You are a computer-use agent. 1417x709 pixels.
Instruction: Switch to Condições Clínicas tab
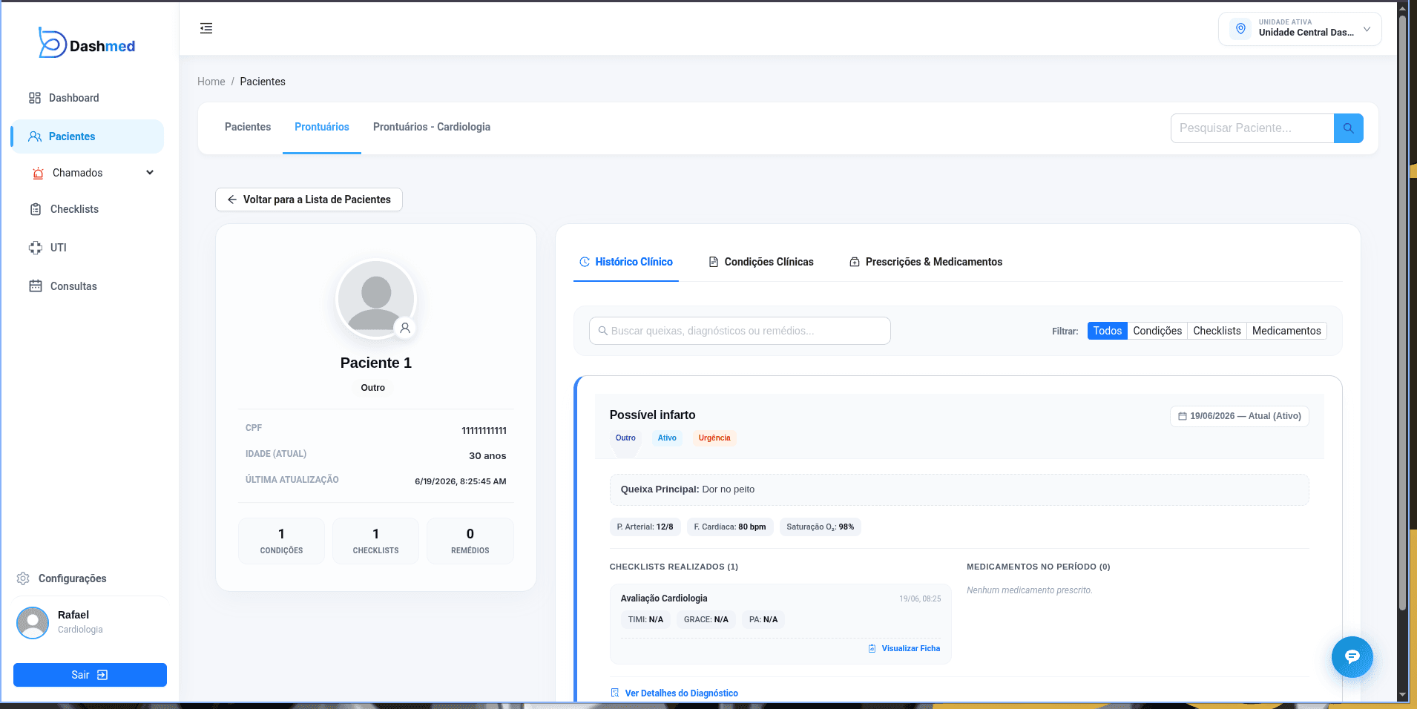coord(761,262)
